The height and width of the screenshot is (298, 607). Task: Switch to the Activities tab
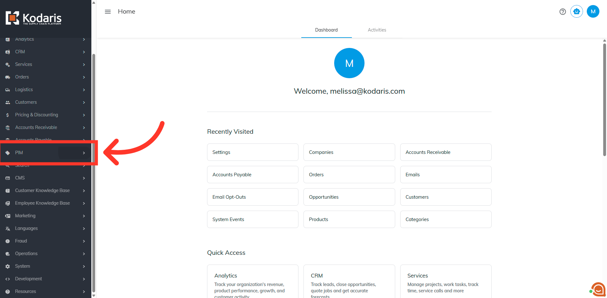tap(377, 30)
